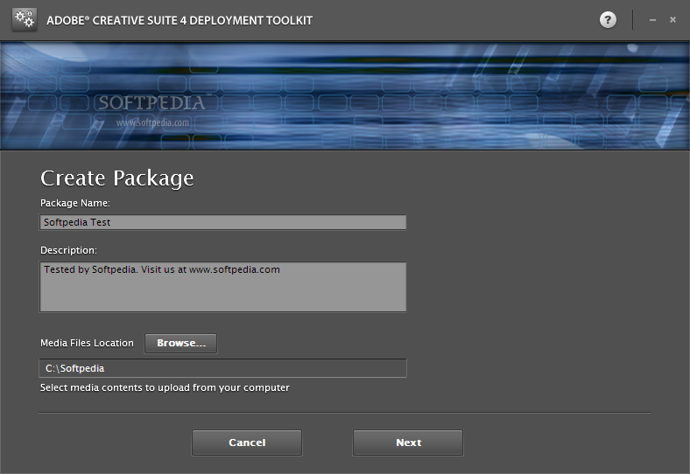
Task: Click the C:\Softpedia location path field
Action: click(222, 368)
